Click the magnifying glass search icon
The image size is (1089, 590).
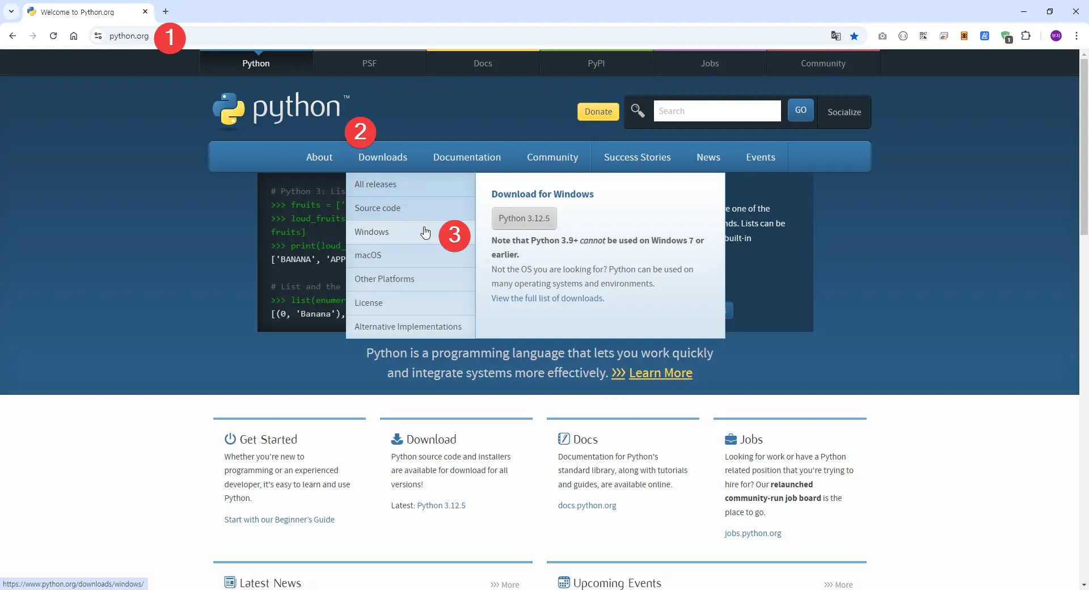click(x=638, y=111)
